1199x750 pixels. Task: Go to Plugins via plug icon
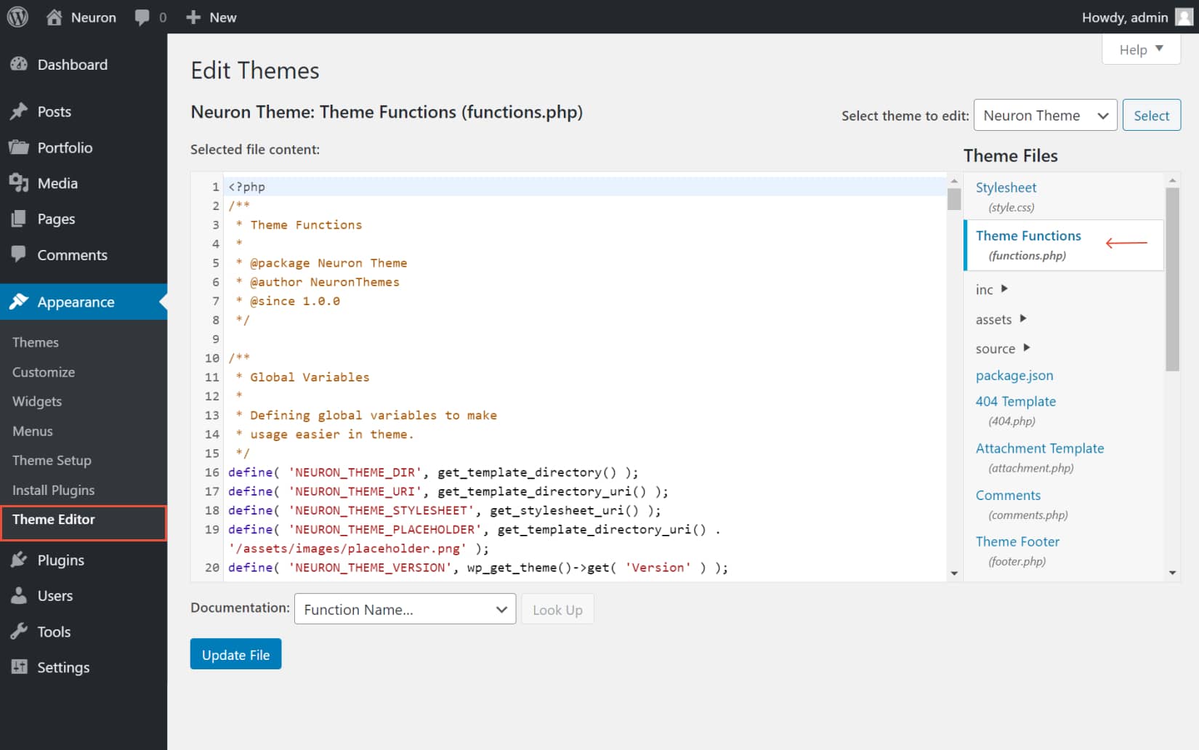(x=19, y=560)
